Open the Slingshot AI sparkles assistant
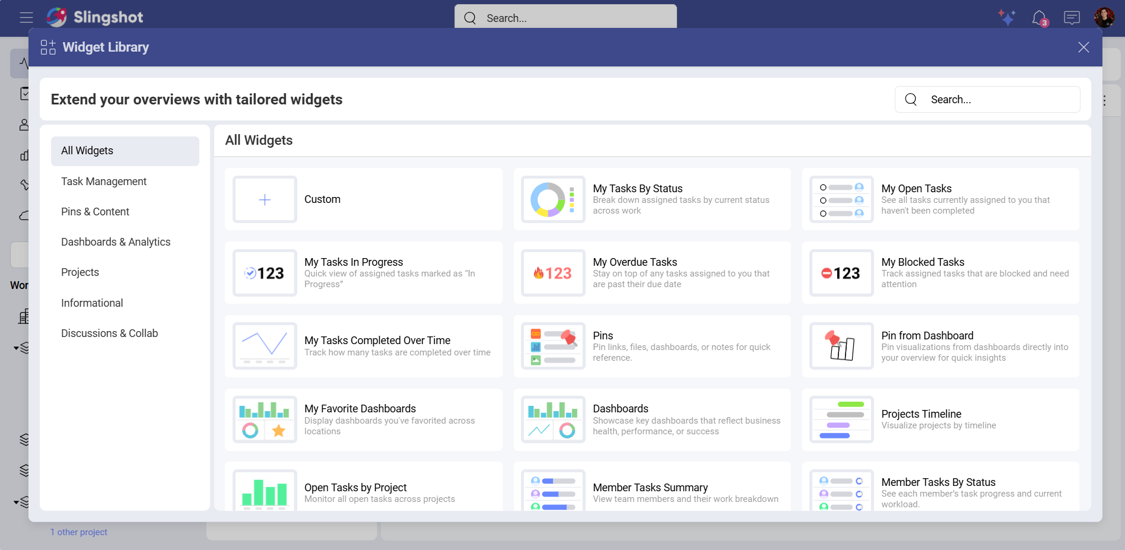Viewport: 1125px width, 550px height. point(1008,18)
